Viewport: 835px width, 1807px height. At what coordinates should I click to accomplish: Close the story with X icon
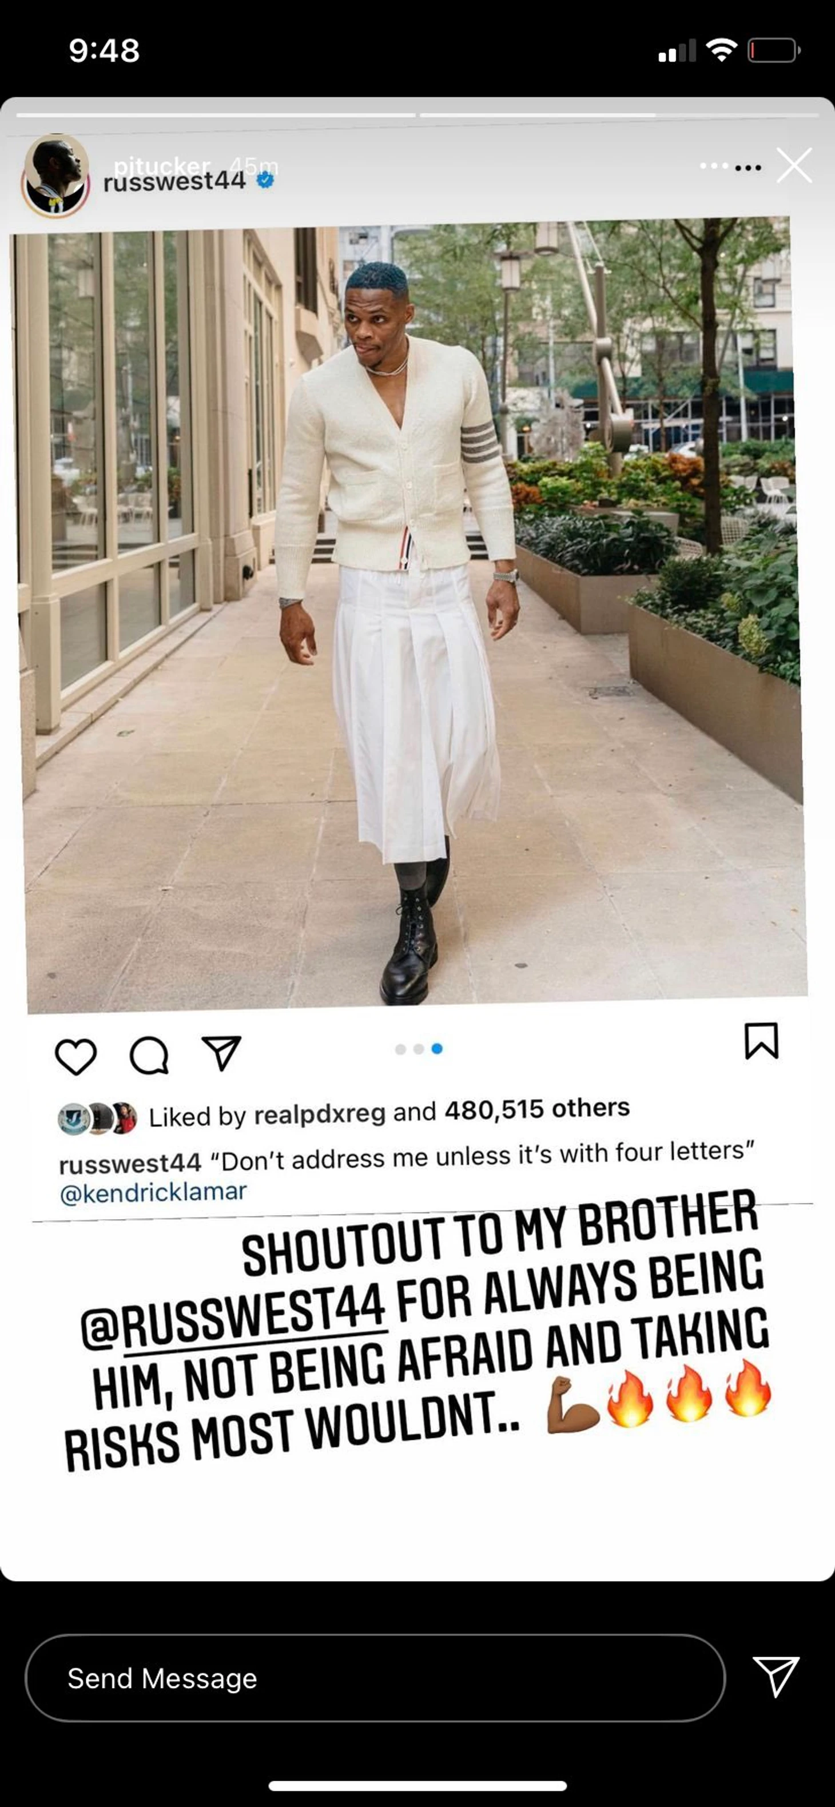(794, 166)
